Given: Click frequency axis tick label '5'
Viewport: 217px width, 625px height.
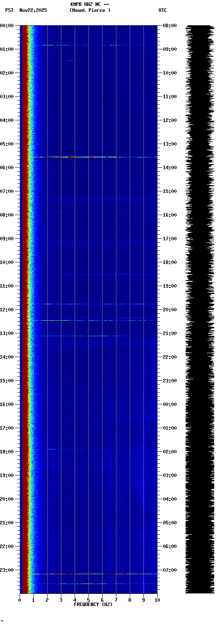Looking at the screenshot, I should coord(88,600).
